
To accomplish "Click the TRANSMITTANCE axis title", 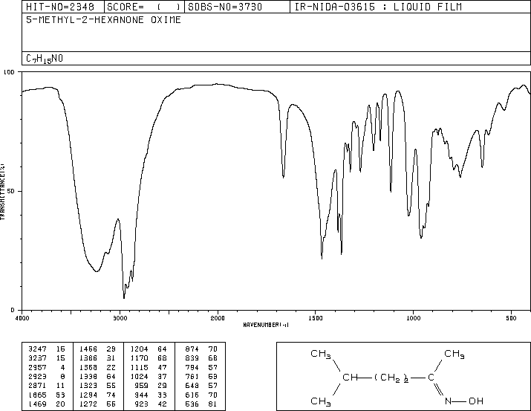I will pyautogui.click(x=2, y=192).
